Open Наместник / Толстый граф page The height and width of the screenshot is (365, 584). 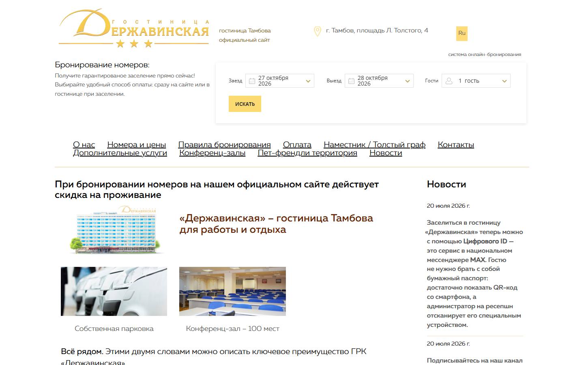coord(375,145)
